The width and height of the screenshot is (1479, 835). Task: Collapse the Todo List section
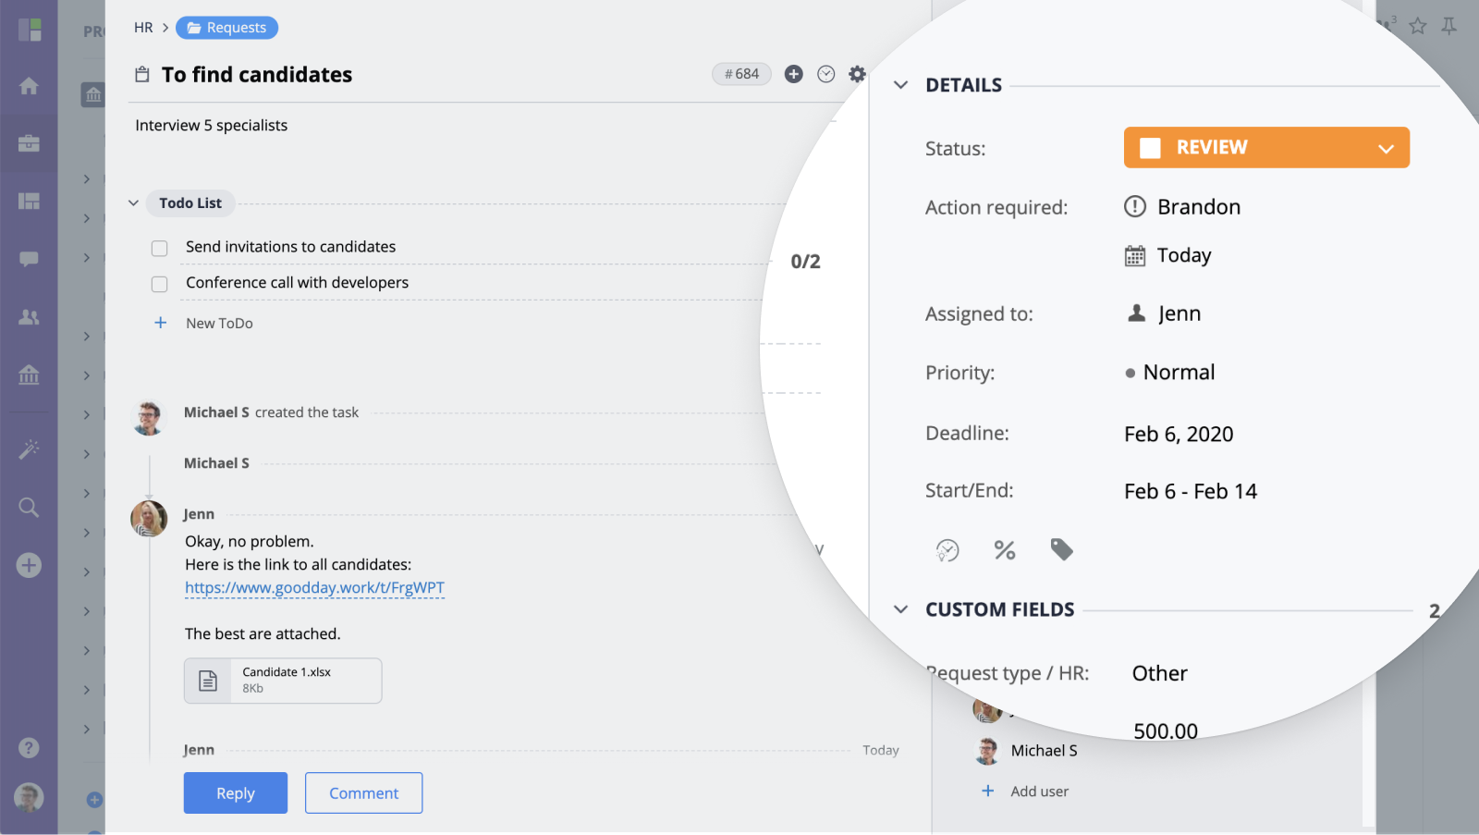pos(133,203)
